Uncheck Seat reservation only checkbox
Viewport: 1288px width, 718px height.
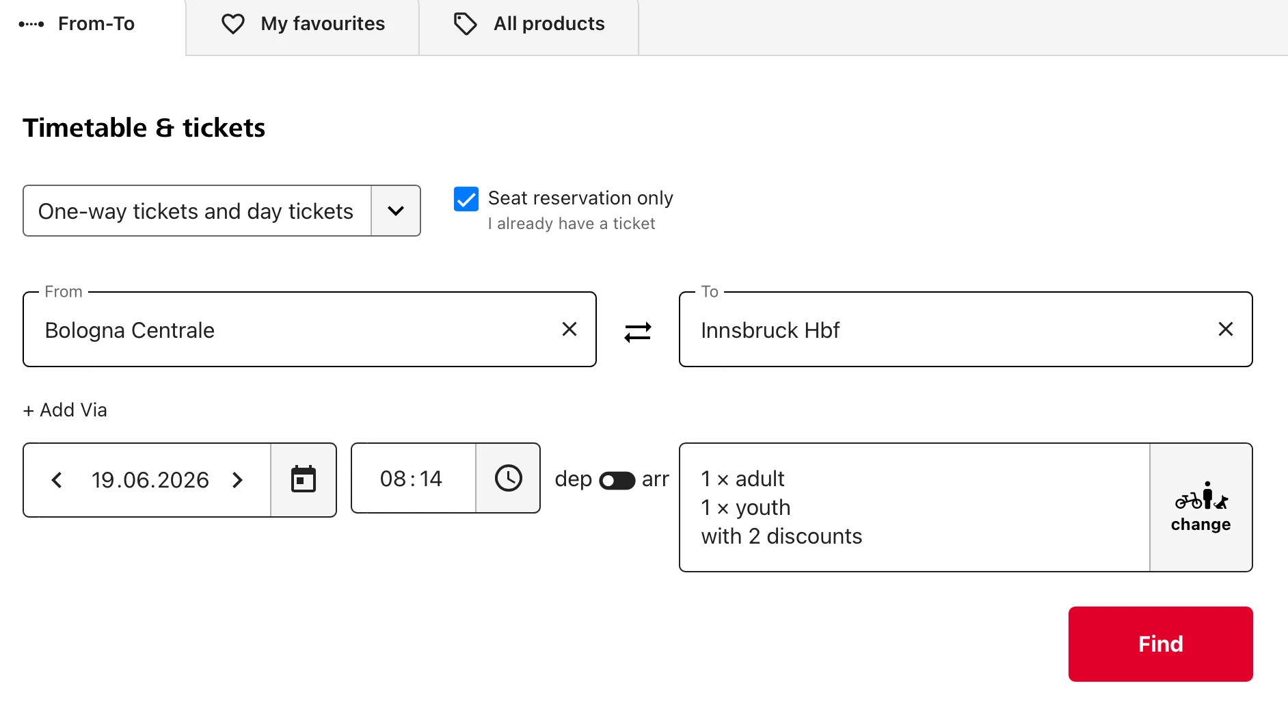[x=466, y=199]
